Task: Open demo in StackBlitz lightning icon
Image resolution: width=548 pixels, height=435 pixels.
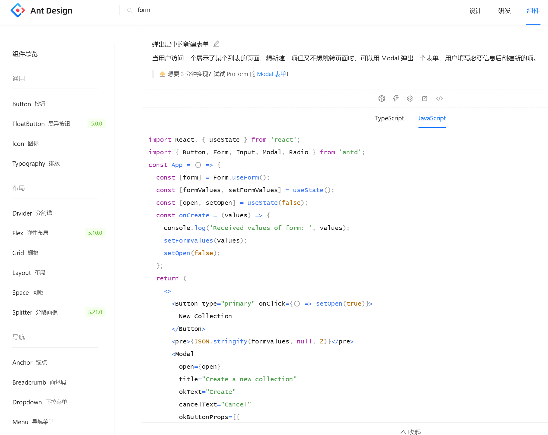Action: click(396, 98)
